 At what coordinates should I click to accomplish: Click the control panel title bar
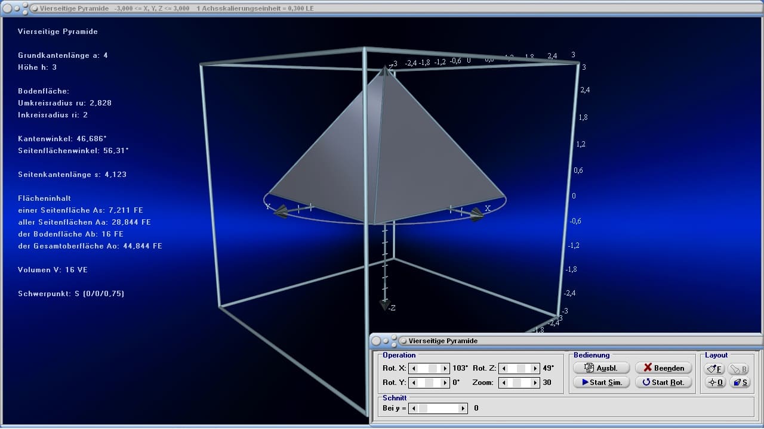(x=537, y=341)
